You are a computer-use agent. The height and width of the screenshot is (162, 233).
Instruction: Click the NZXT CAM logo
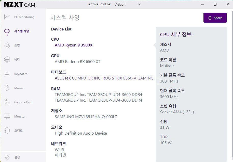19,5
